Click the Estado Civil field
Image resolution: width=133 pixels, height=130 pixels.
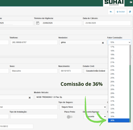pyautogui.click(x=96, y=71)
